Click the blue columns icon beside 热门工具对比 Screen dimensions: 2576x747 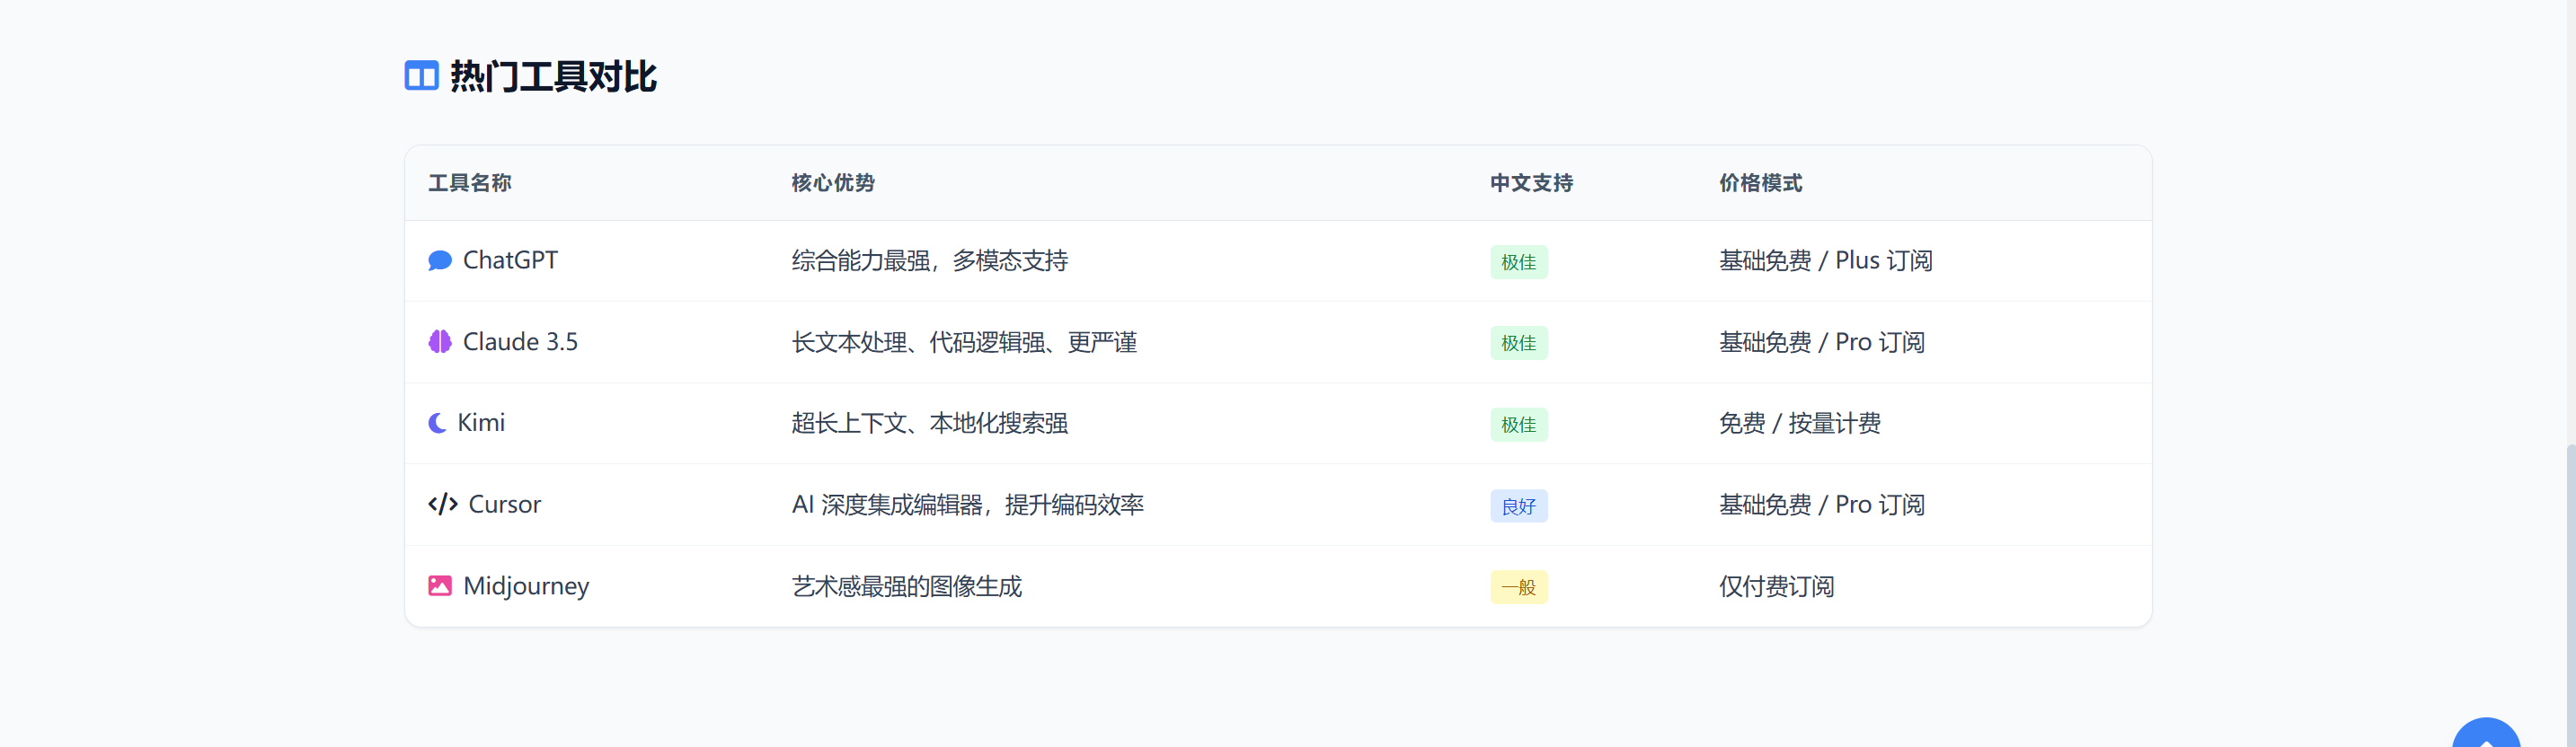point(421,76)
